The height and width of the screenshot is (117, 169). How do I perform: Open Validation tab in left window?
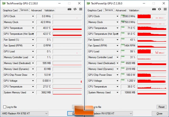click(x=49, y=10)
